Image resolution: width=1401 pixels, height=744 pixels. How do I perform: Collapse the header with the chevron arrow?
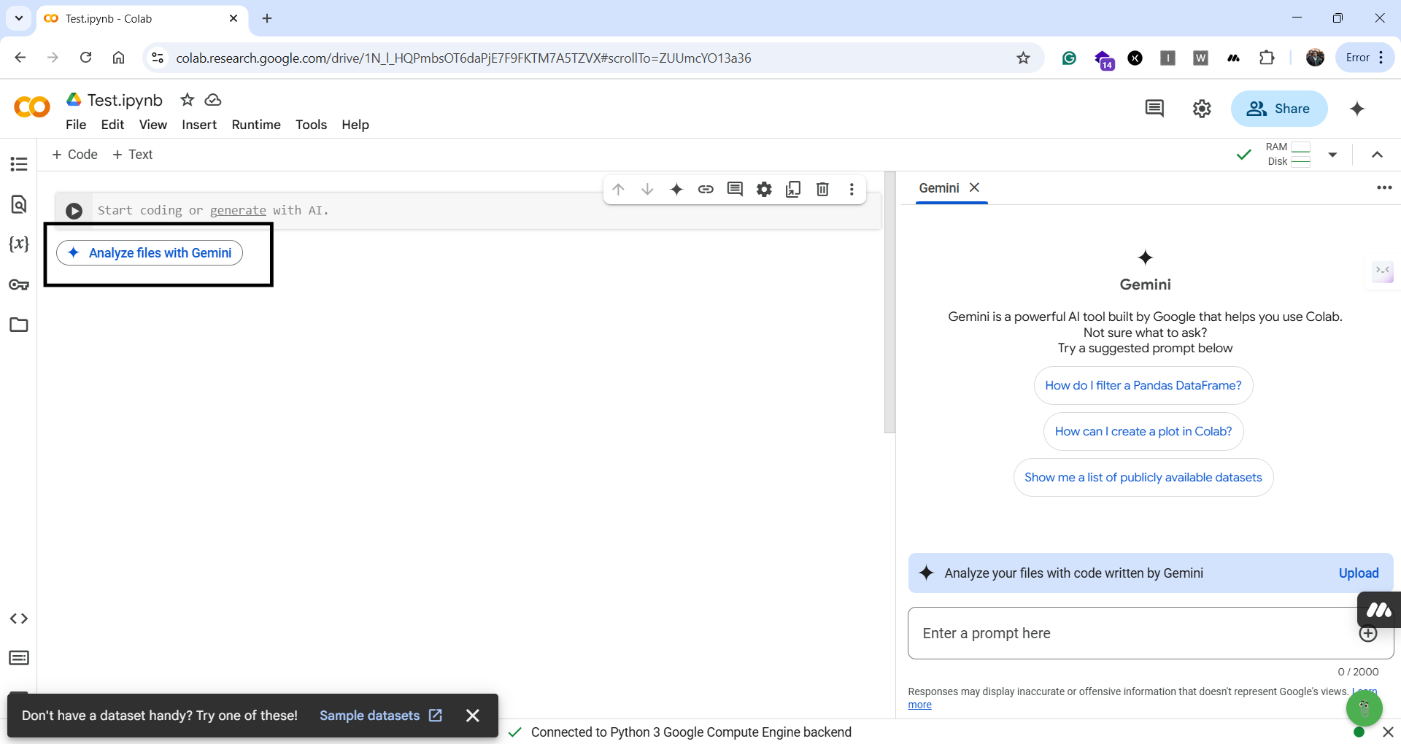pos(1378,154)
